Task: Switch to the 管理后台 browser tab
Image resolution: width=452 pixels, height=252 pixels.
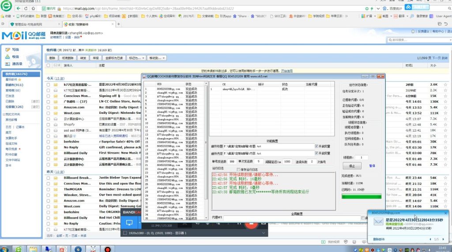Action: (x=30, y=24)
